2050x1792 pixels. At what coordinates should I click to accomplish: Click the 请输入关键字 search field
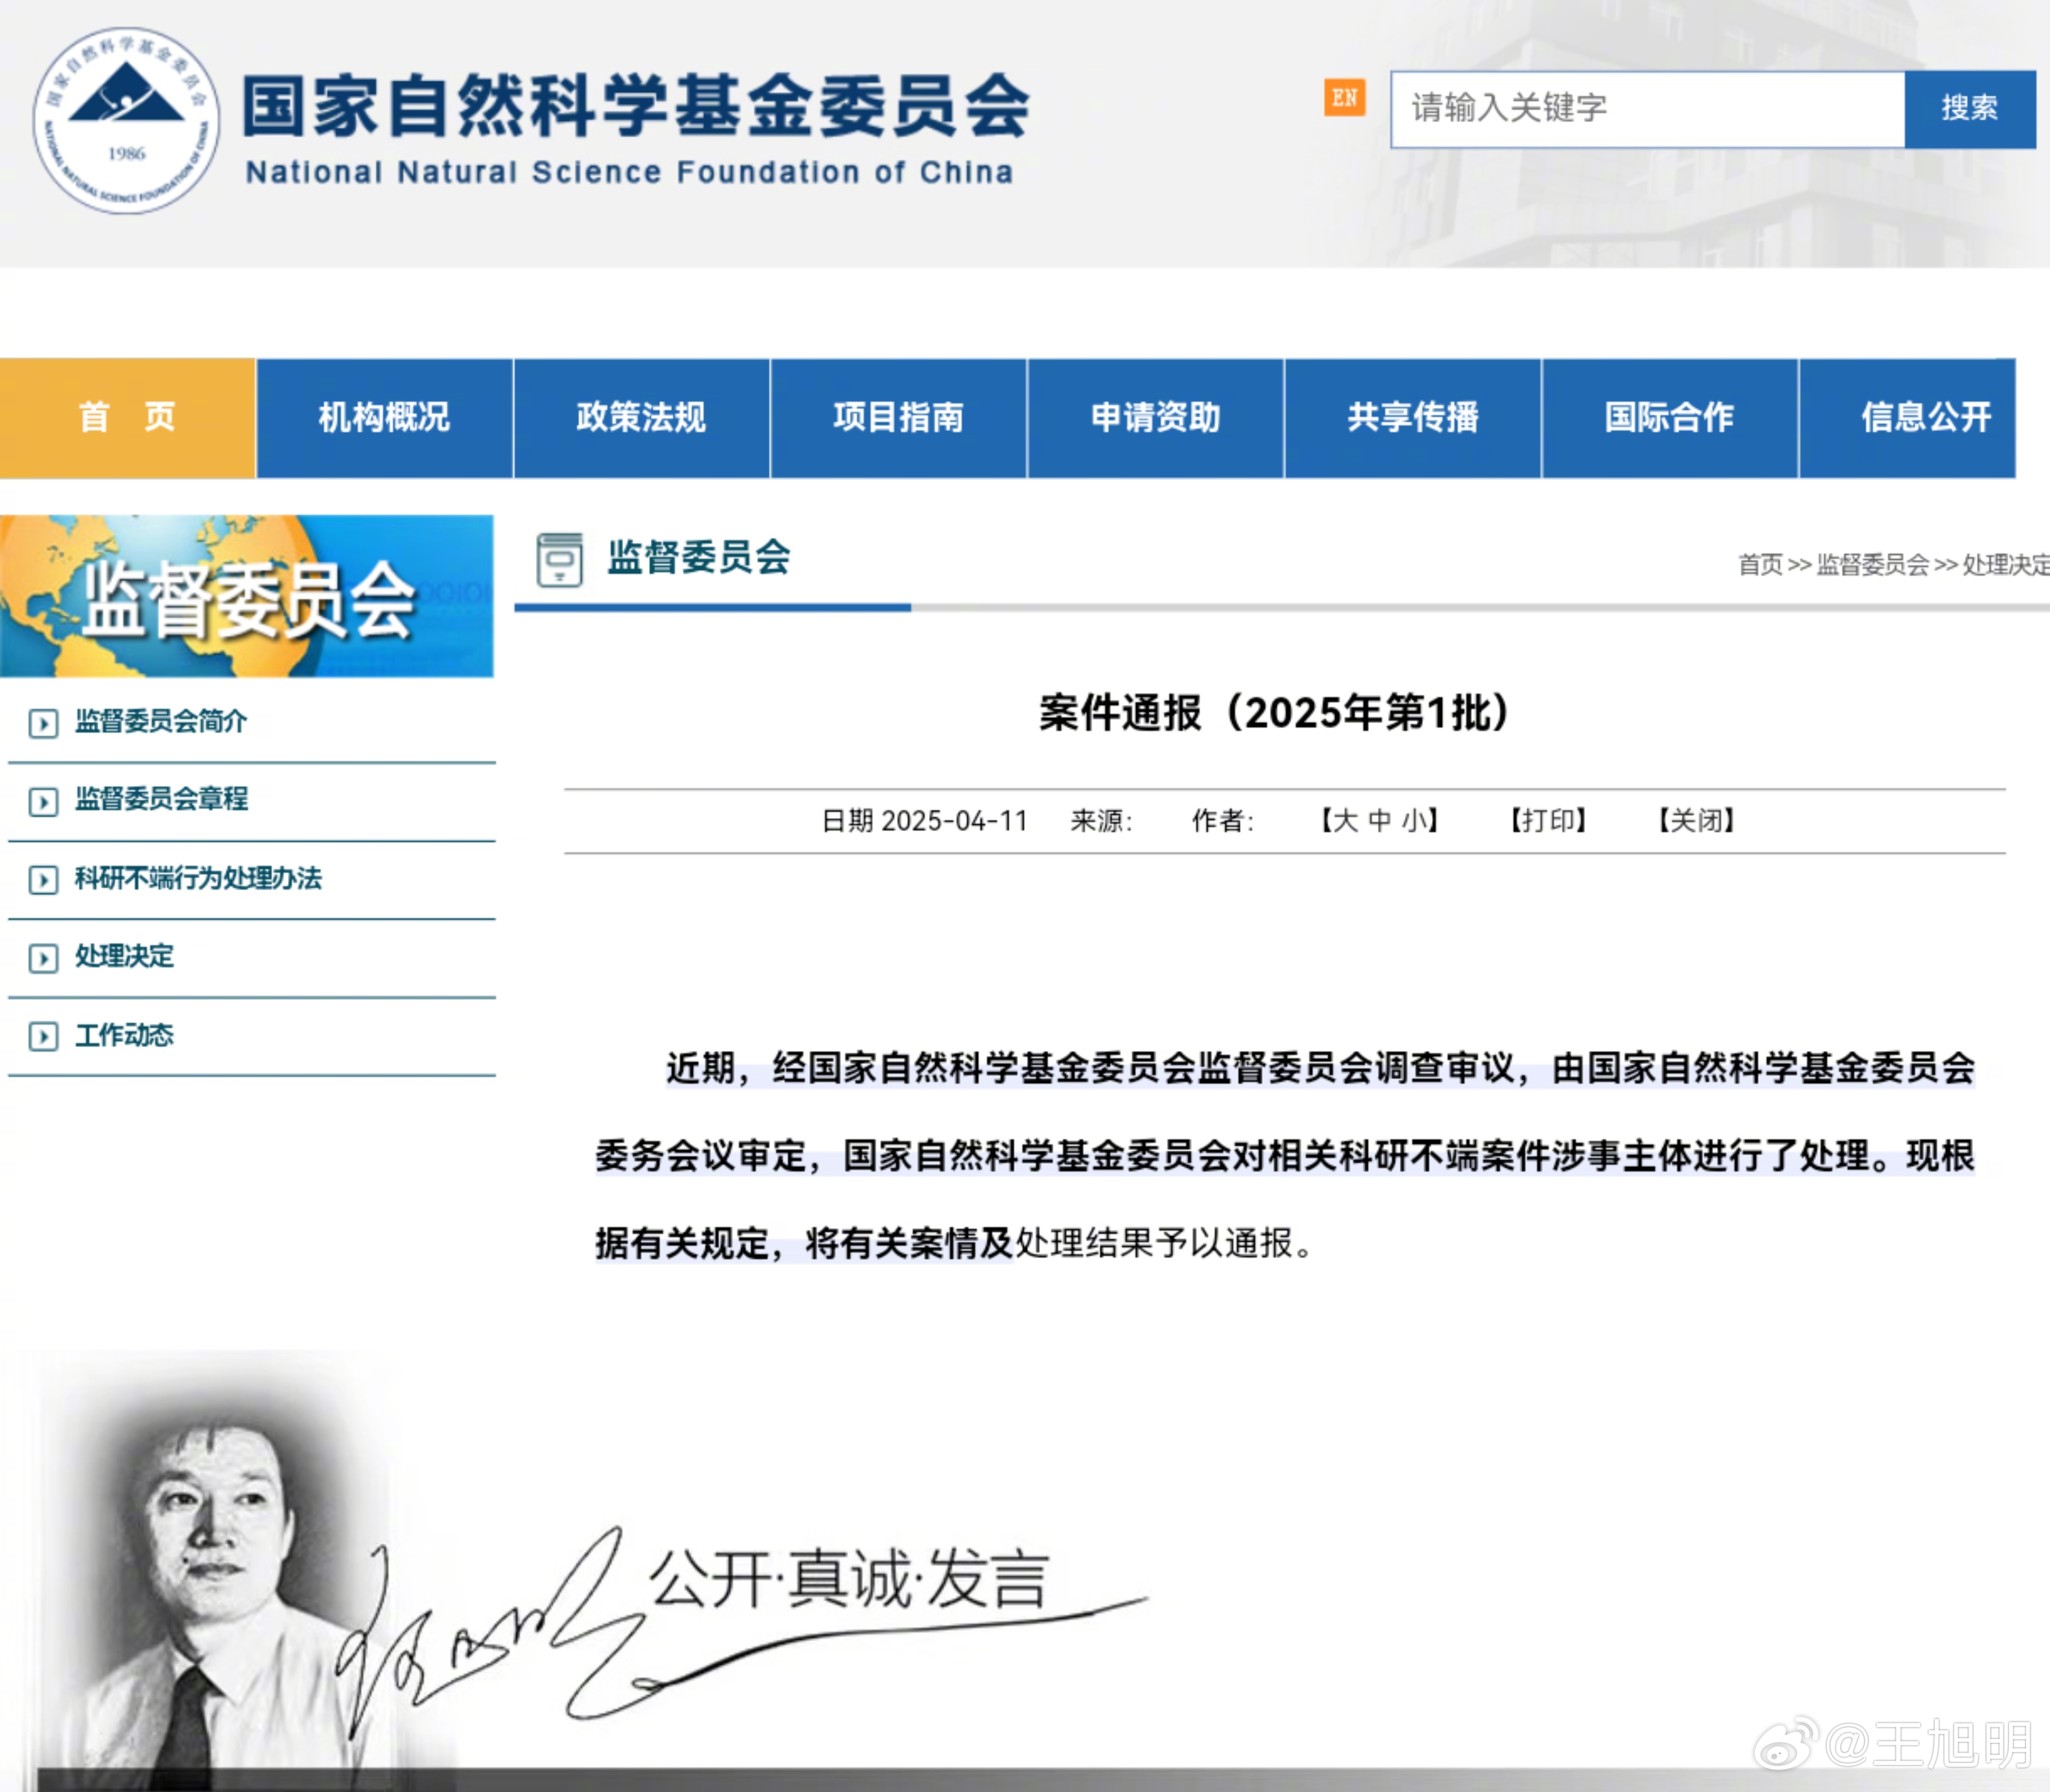pyautogui.click(x=1646, y=108)
